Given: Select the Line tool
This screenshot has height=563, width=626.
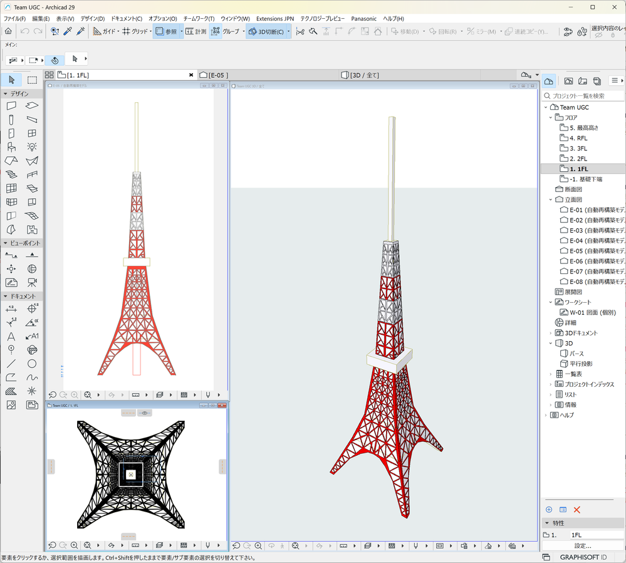Looking at the screenshot, I should point(11,364).
